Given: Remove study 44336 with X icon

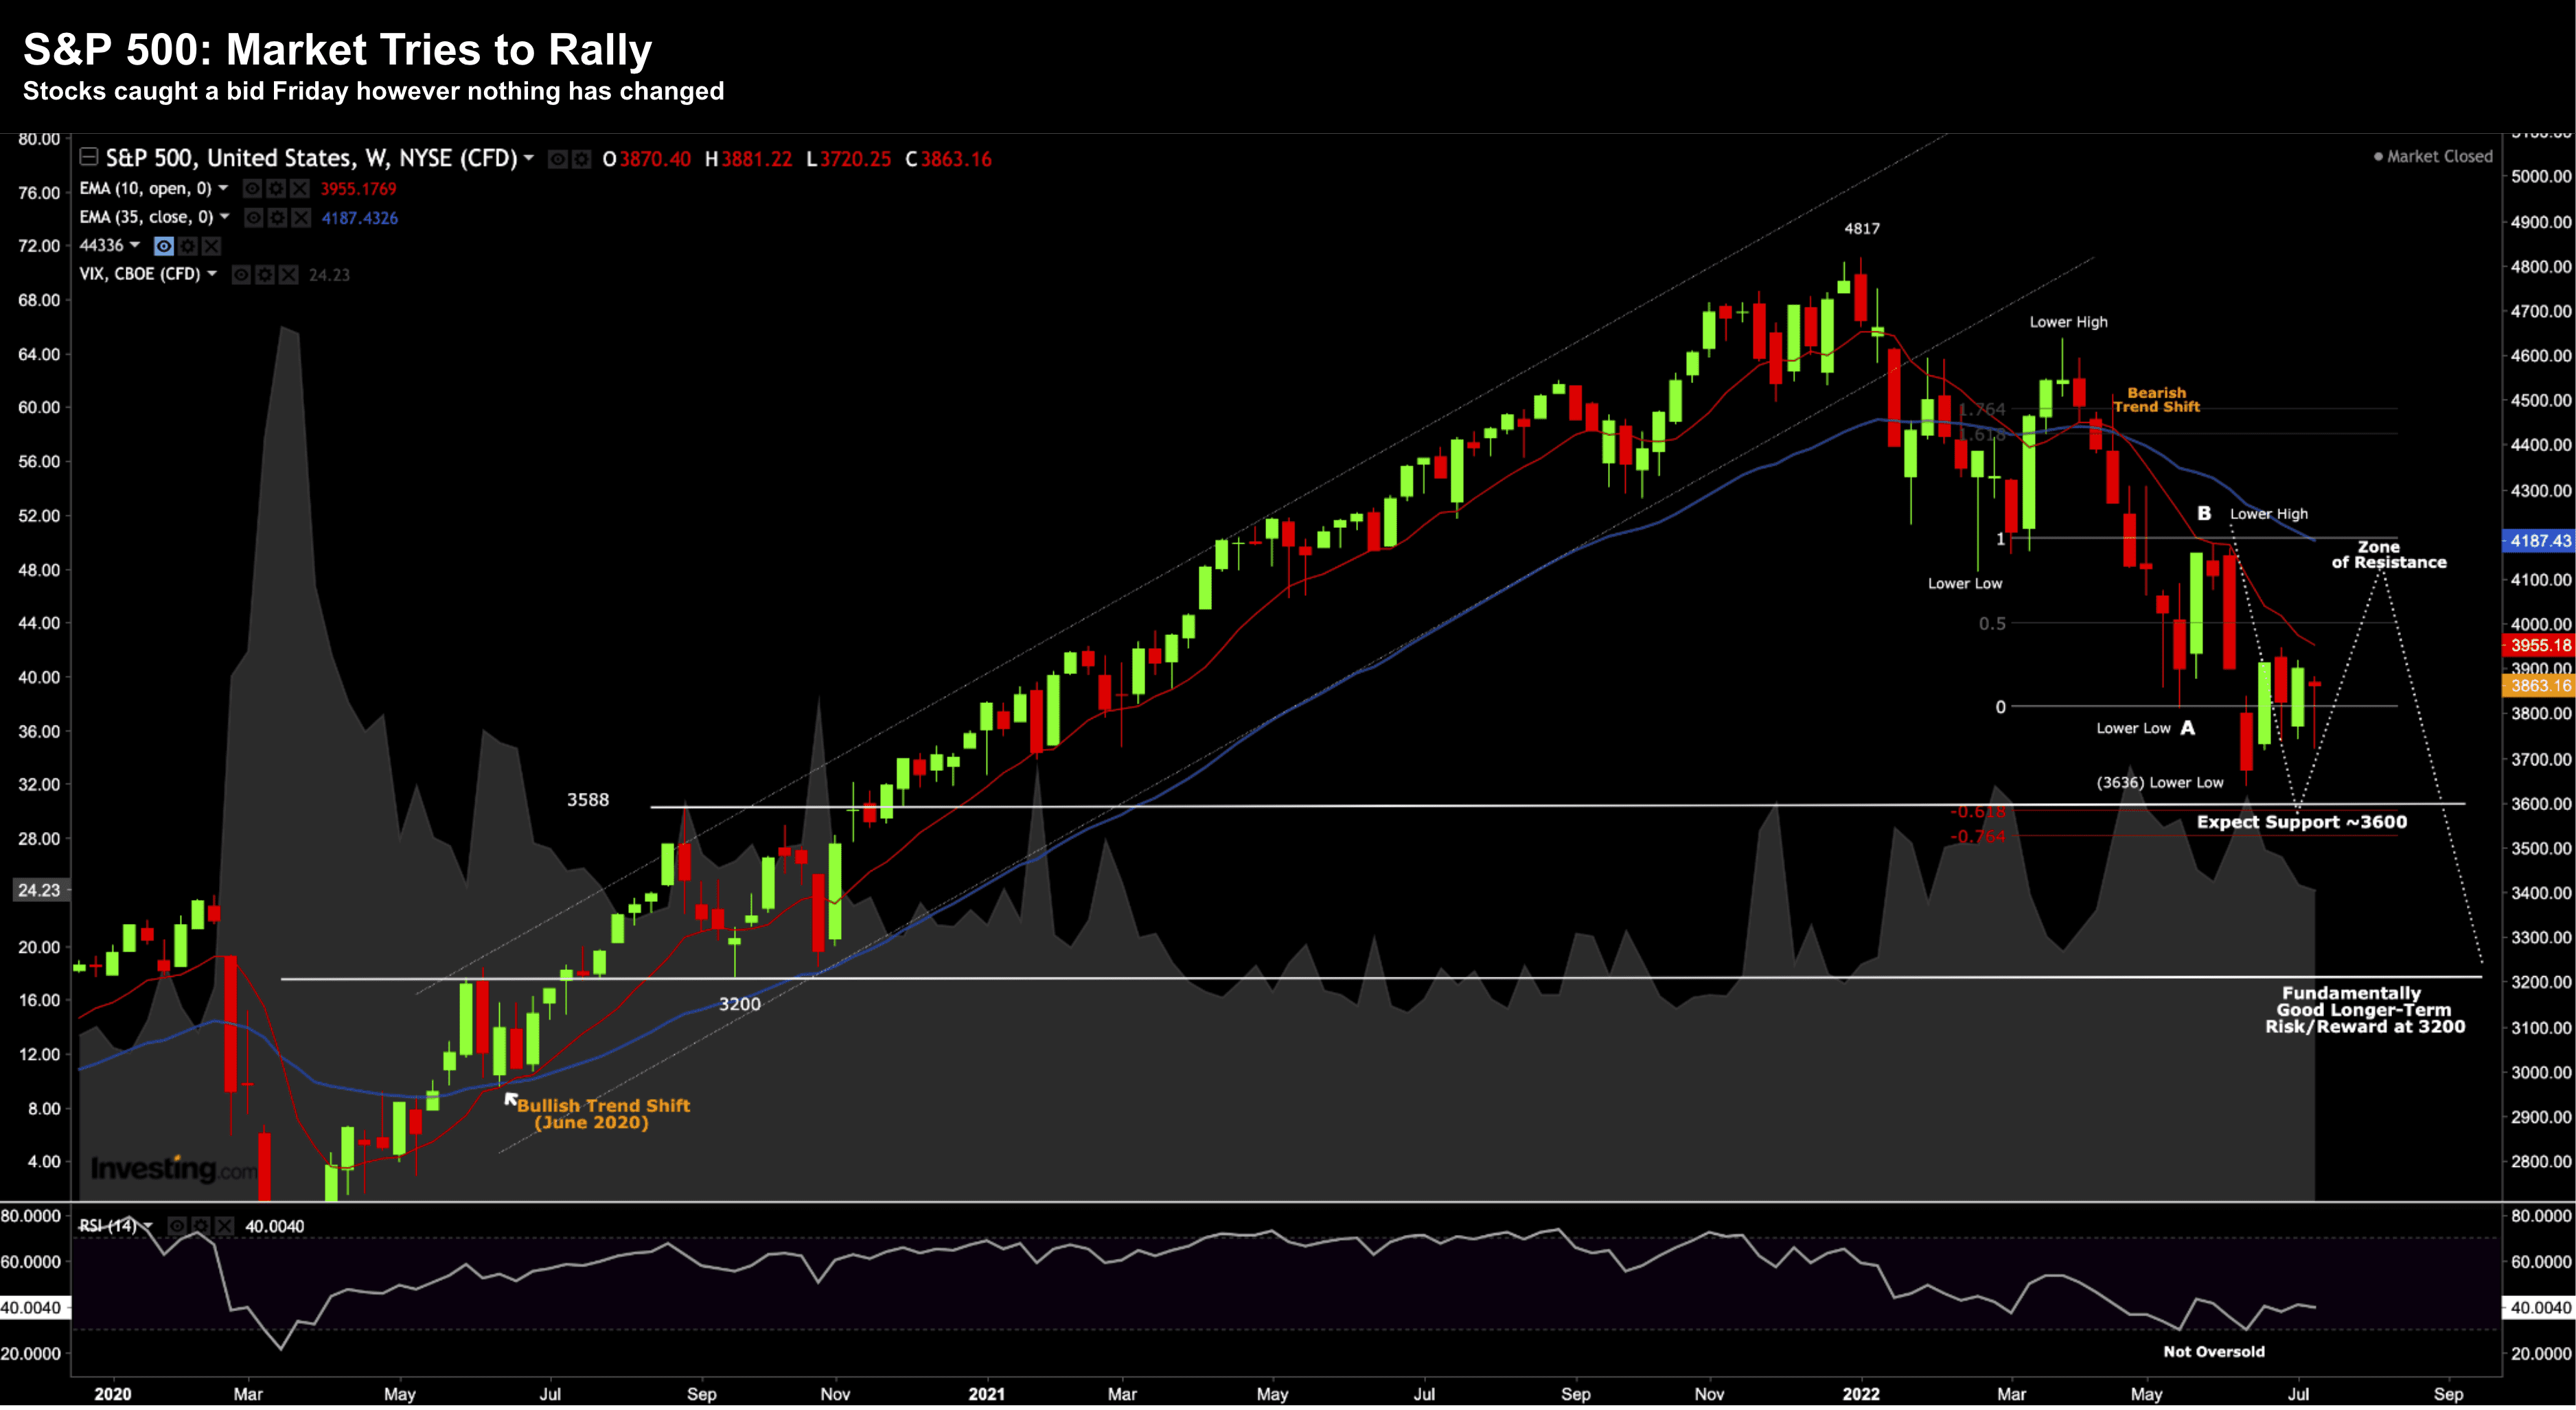Looking at the screenshot, I should point(211,246).
